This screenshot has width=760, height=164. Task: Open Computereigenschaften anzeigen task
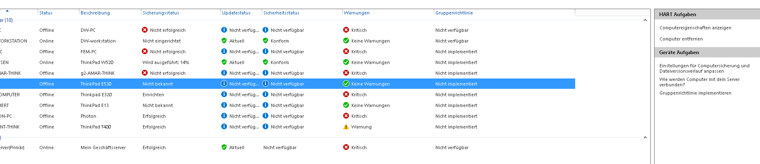(695, 28)
